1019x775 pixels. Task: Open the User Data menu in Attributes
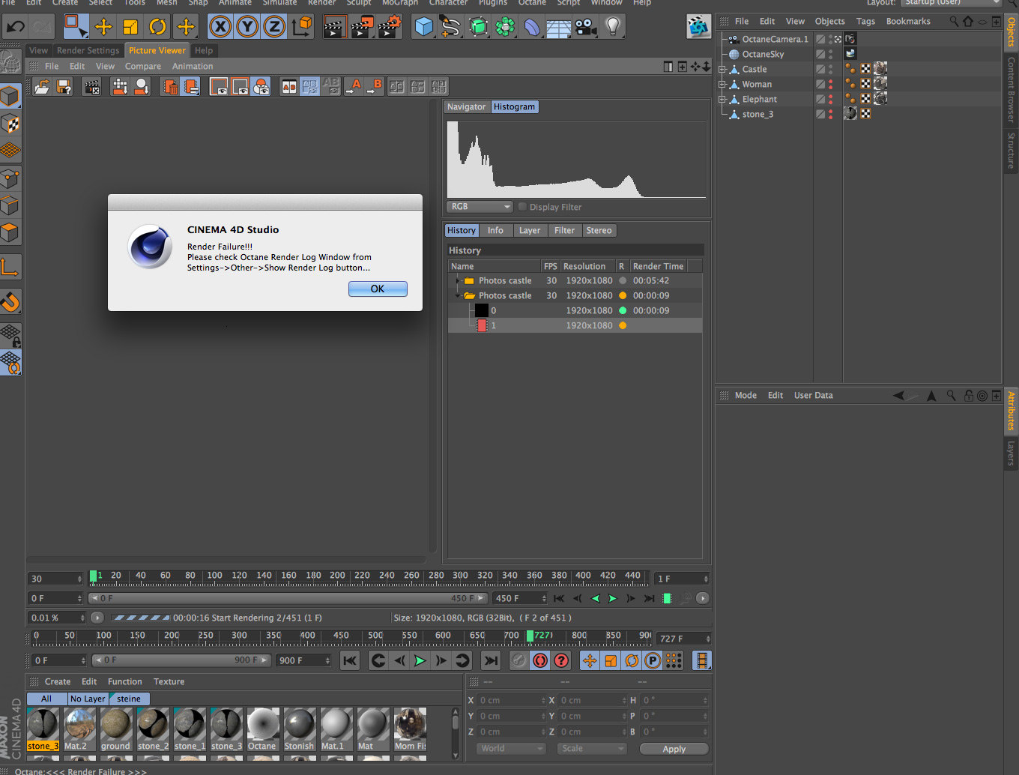click(x=813, y=395)
